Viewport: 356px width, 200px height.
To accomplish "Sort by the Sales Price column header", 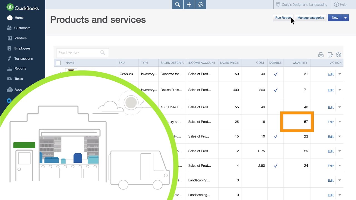I will click(x=229, y=63).
